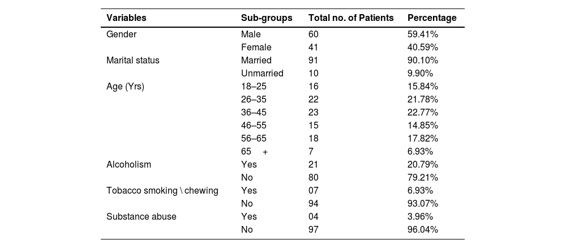Select the 59.41% percentage value
The height and width of the screenshot is (248, 566).
423,34
